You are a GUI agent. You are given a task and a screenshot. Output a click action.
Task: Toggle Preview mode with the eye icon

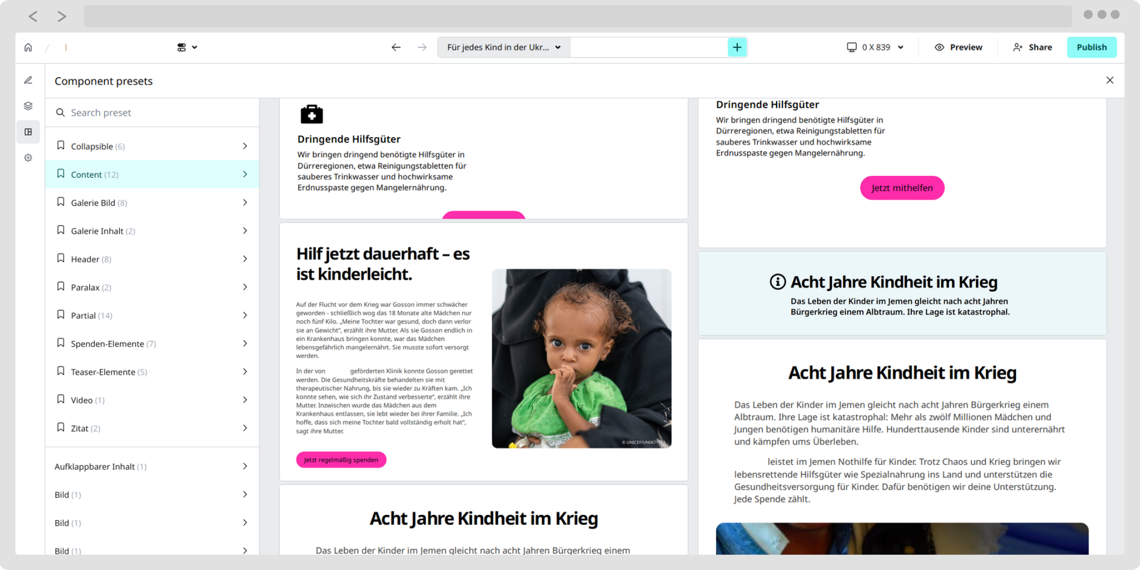tap(958, 47)
